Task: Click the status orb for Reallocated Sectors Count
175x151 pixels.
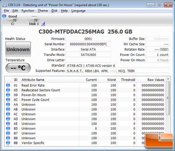Action: pos(8,90)
